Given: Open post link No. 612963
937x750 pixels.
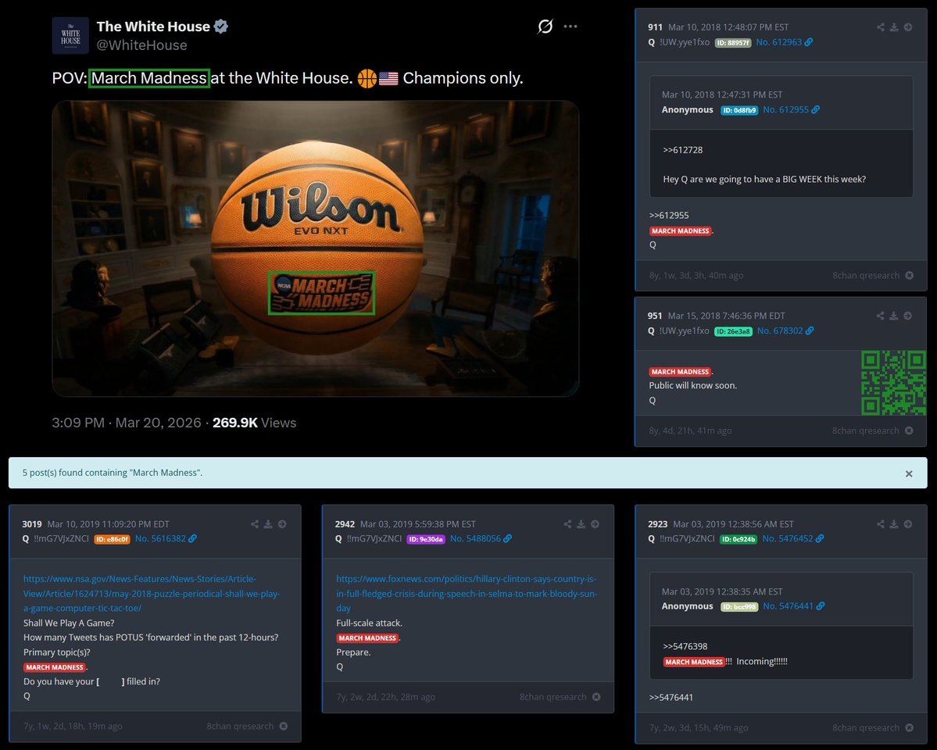Looking at the screenshot, I should [778, 42].
